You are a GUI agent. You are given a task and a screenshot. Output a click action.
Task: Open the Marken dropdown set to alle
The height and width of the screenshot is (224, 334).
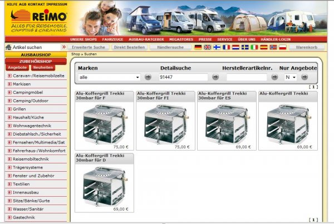pyautogui.click(x=109, y=77)
